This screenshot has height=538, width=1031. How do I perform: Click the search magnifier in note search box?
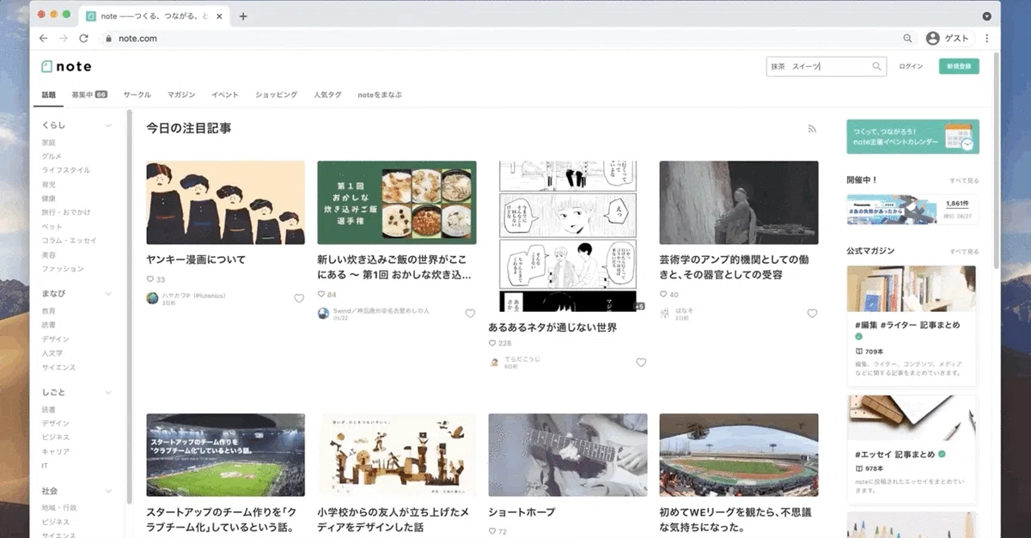(x=876, y=66)
